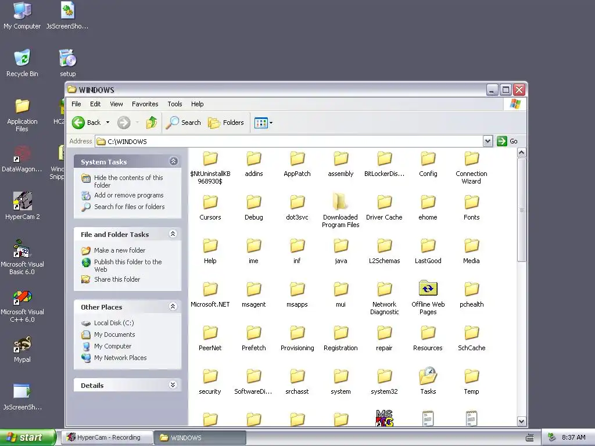Open the Back history dropdown arrow
This screenshot has width=595, height=446.
[x=107, y=123]
